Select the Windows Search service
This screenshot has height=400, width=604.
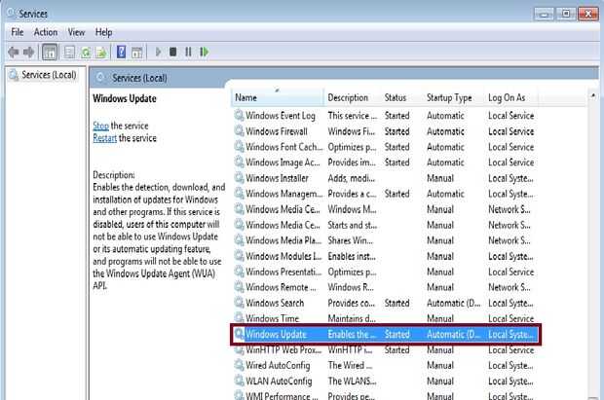coord(386,303)
